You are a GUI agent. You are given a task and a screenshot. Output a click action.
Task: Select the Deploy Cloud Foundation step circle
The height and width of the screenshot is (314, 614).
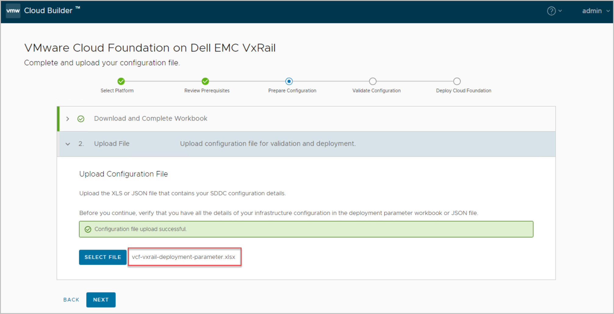457,81
